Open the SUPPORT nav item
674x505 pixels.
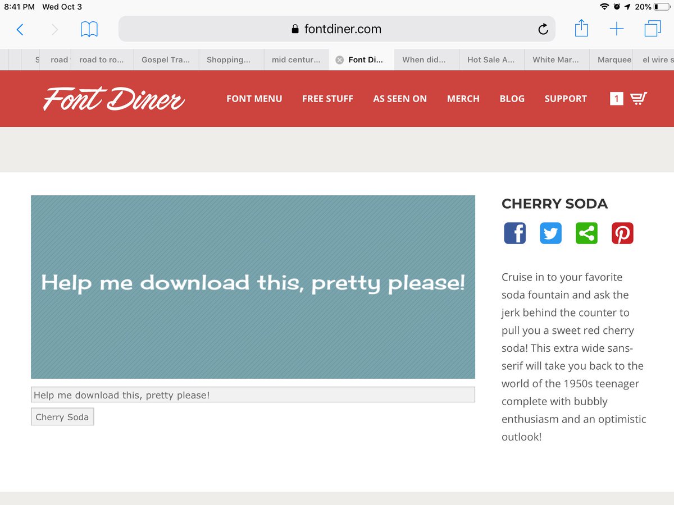coord(566,99)
